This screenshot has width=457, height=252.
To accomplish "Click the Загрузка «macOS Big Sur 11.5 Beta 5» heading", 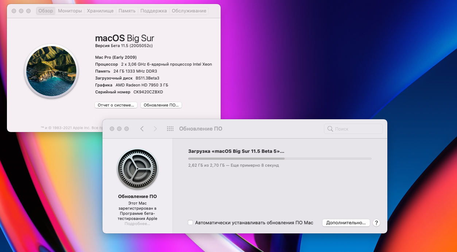I will point(236,151).
